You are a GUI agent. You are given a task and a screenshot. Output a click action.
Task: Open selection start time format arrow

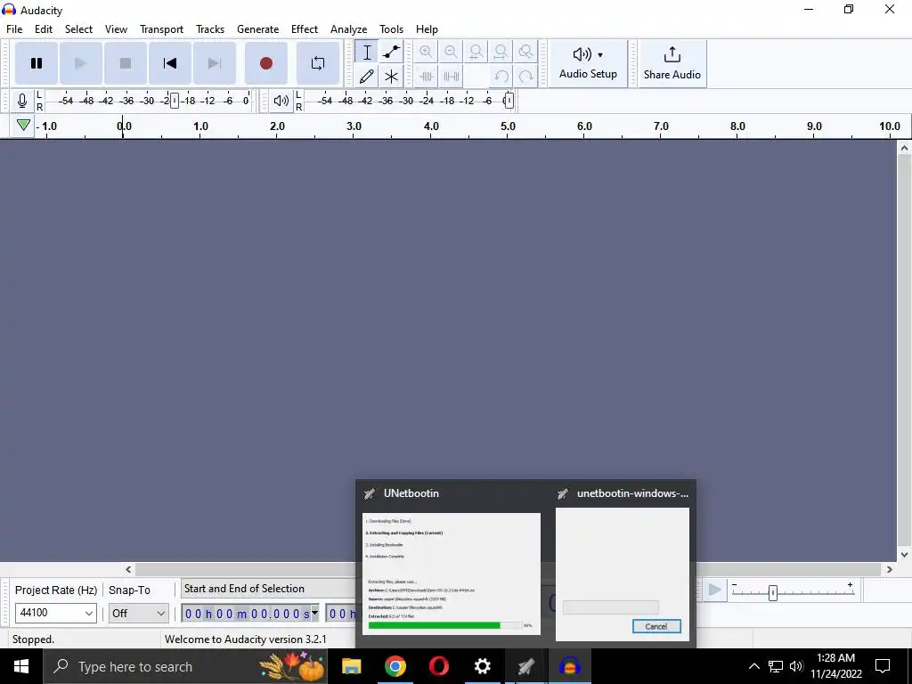(314, 613)
